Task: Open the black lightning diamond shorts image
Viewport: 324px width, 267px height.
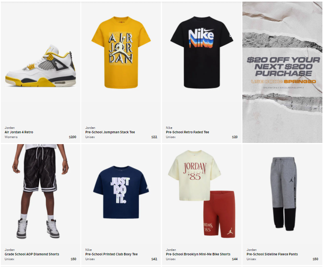Action: 41,192
